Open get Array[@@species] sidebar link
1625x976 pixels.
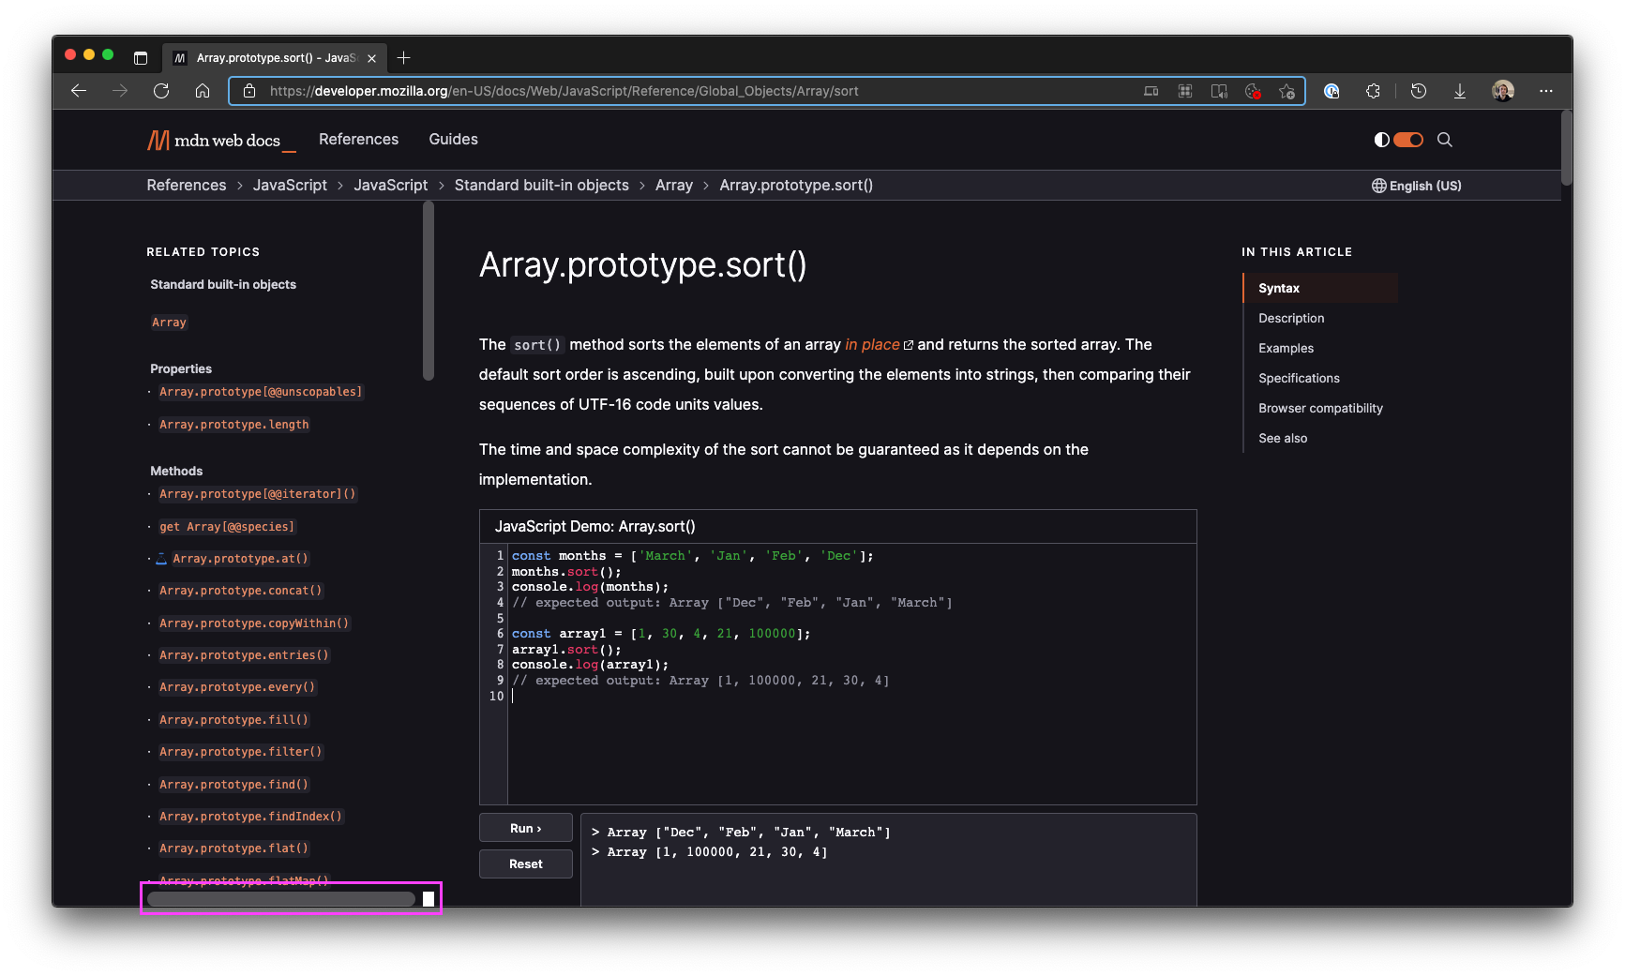[226, 527]
